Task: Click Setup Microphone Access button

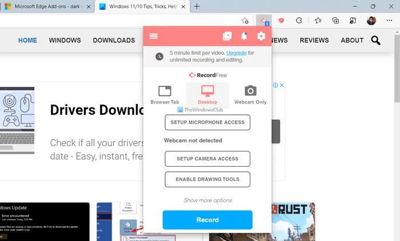Action: (207, 122)
